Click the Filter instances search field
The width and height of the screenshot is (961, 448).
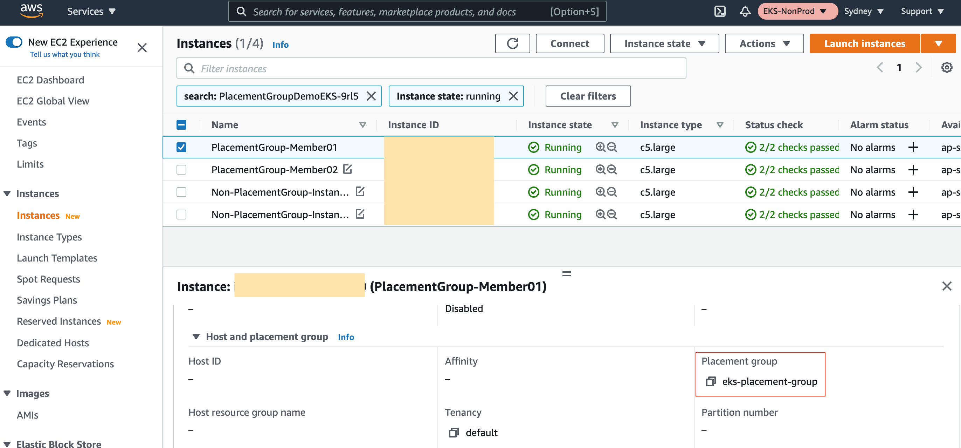(x=431, y=68)
